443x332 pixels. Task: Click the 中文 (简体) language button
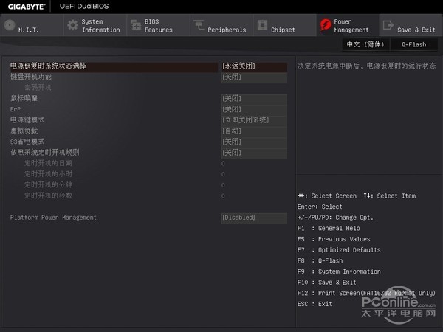tap(366, 44)
